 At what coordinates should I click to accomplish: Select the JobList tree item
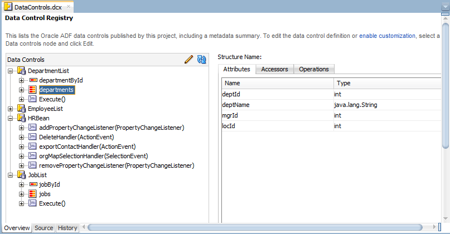(37, 175)
